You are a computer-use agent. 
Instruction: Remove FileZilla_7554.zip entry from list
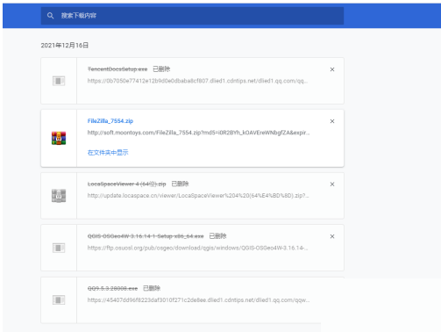332,121
